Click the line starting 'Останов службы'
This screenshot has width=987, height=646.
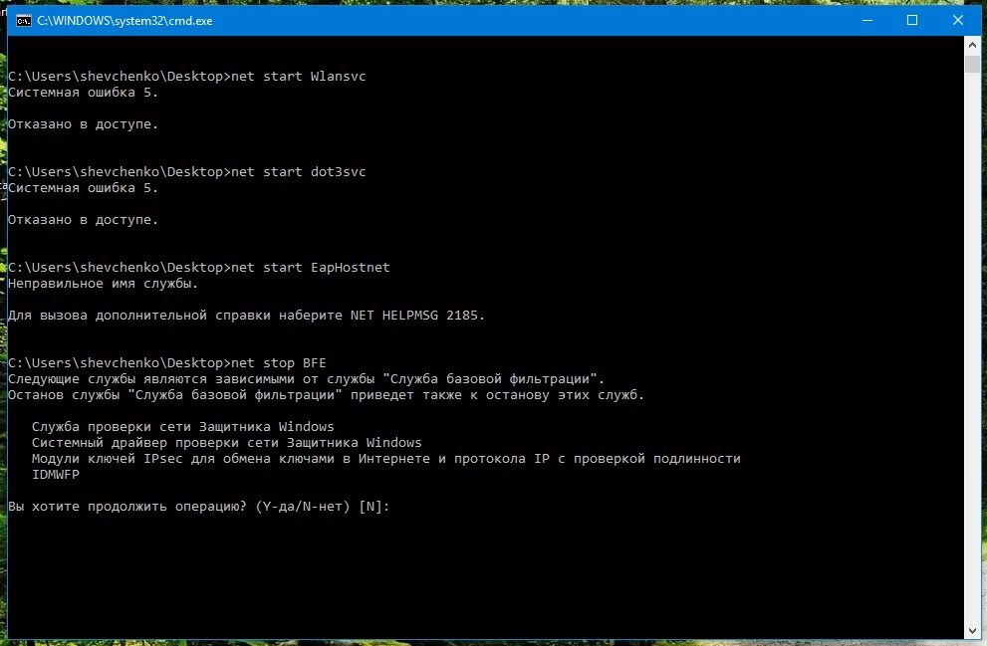tap(326, 395)
